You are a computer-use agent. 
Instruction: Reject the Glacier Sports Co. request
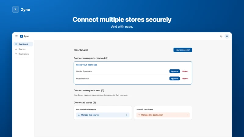[x=185, y=71]
